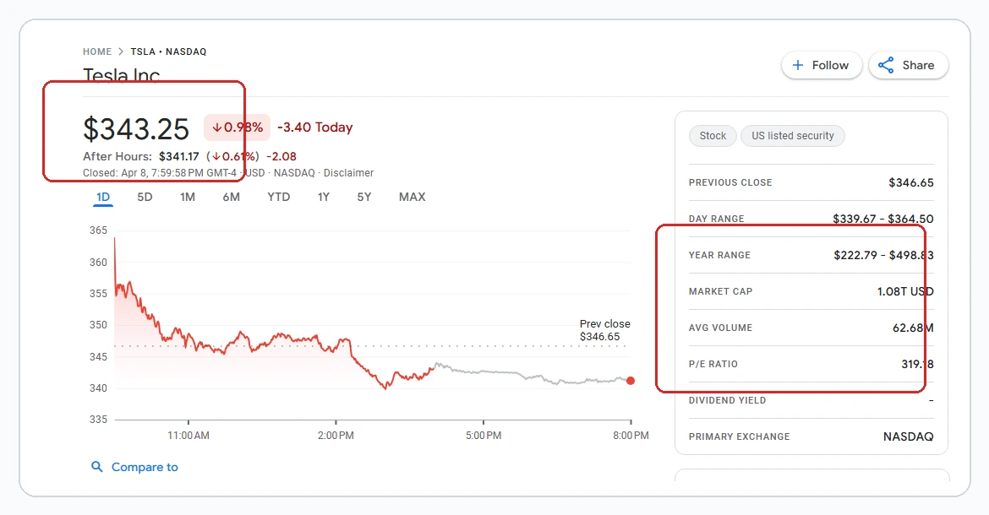Click the red endpoint dot on the chart
989x515 pixels.
(631, 381)
